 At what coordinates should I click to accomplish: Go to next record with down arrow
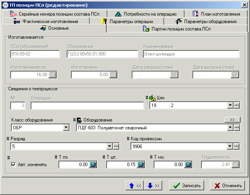(154, 186)
